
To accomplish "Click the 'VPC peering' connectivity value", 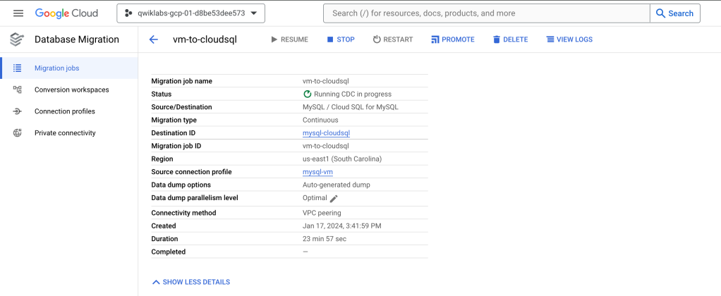I will coord(322,213).
